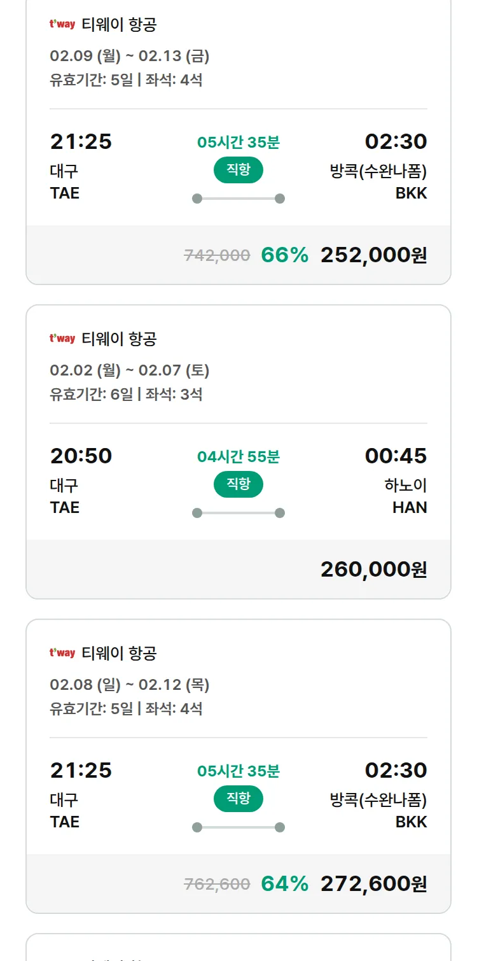Screen dimensions: 477x961
Task: Select the 260,000원 Hanoi fare
Action: tap(373, 570)
